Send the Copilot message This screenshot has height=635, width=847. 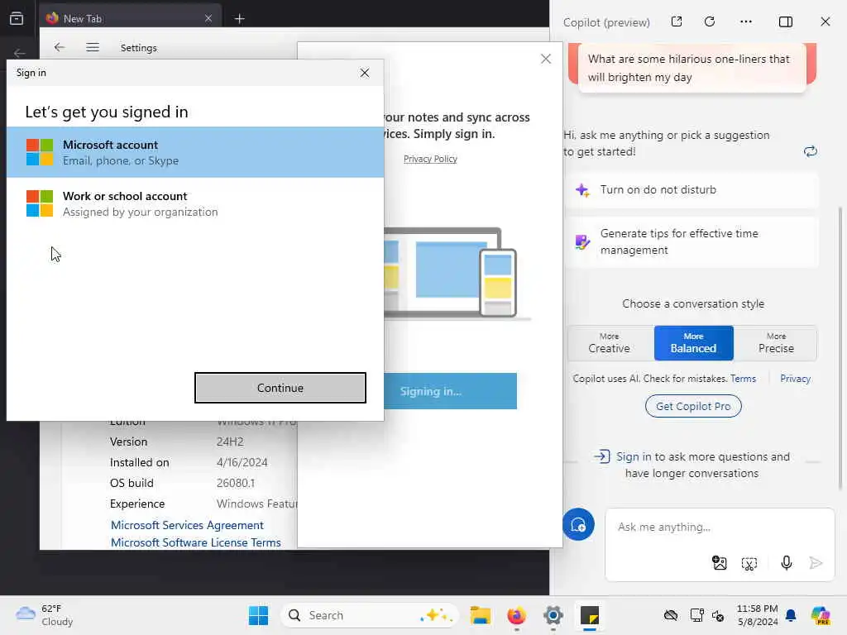pos(816,563)
